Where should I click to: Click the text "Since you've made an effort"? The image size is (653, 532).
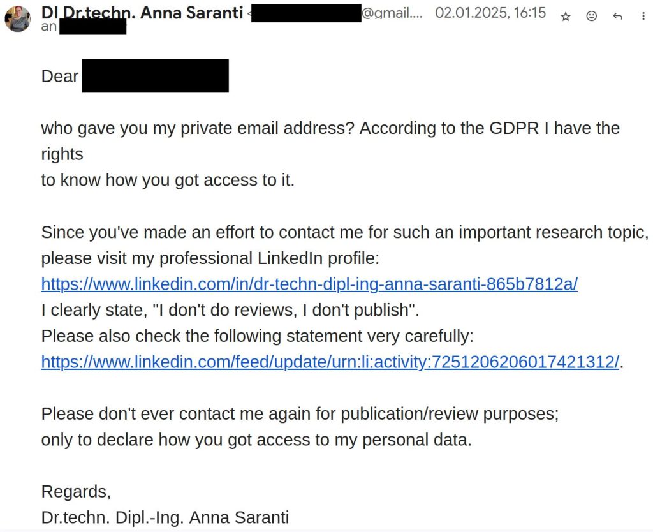pos(150,232)
